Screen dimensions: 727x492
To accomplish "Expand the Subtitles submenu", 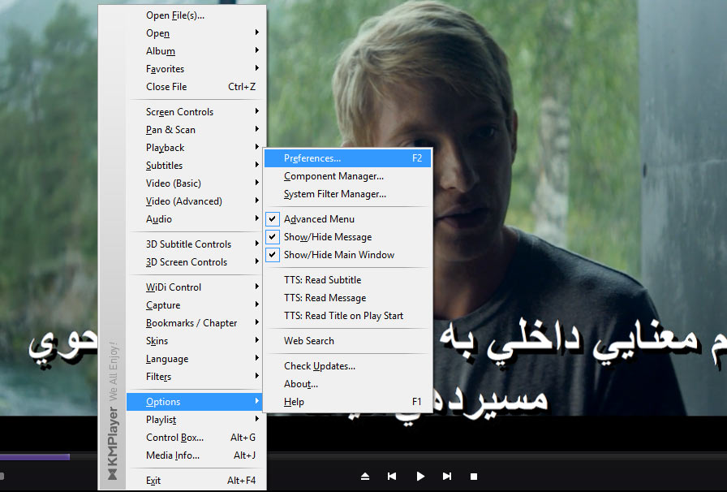I will point(164,166).
